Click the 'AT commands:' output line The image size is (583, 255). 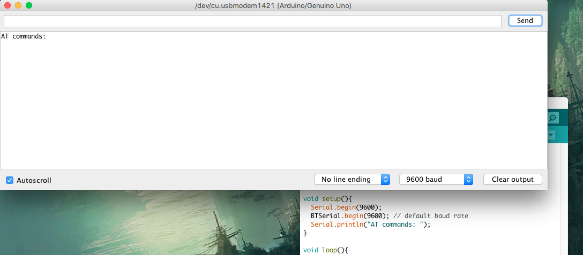(x=24, y=36)
